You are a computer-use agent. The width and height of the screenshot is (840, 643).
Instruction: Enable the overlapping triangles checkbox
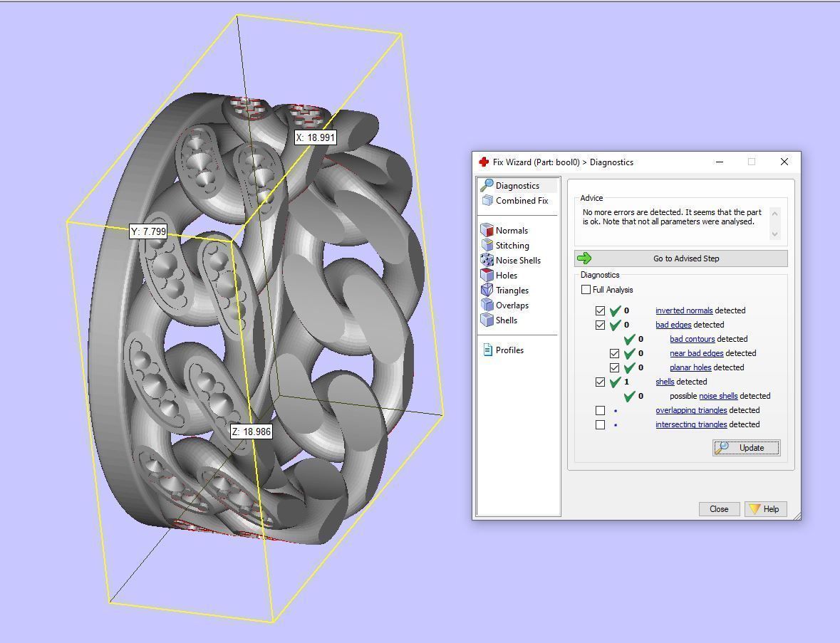coord(600,411)
